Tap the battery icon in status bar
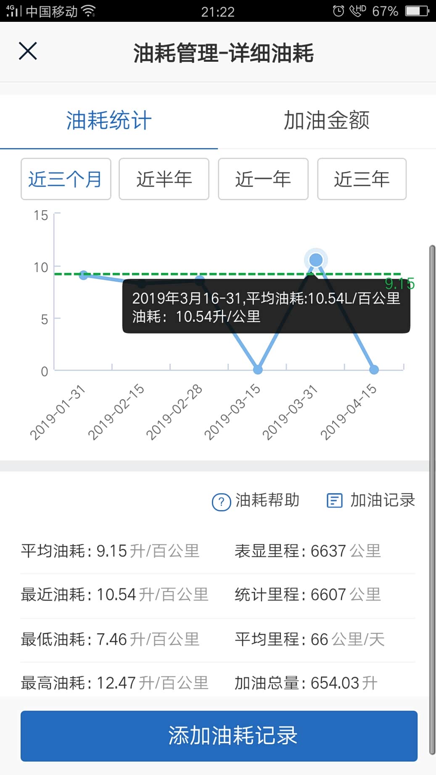 tap(417, 11)
